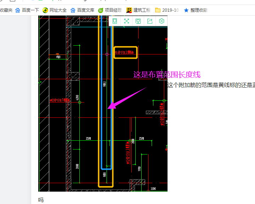Click the save image icon on image toolbar
Image resolution: width=255 pixels, height=204 pixels.
[138, 21]
